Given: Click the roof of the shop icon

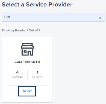Looking at the screenshot, I should (27, 46).
